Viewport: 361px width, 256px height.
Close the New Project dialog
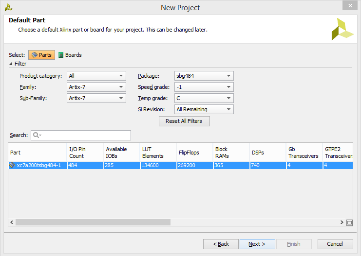[350, 5]
